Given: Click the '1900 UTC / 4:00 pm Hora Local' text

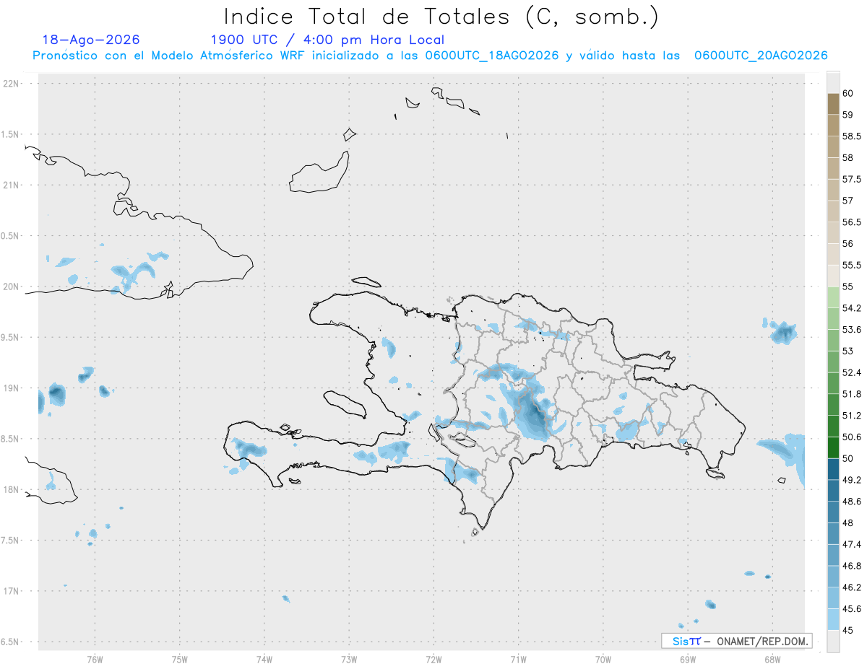Looking at the screenshot, I should pos(327,40).
